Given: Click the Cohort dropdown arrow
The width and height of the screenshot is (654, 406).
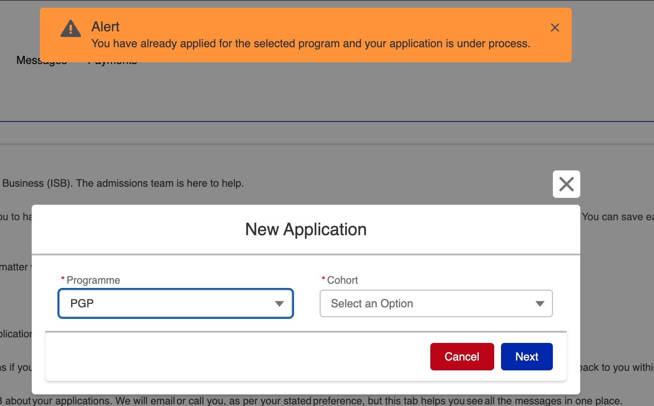Looking at the screenshot, I should [x=540, y=304].
